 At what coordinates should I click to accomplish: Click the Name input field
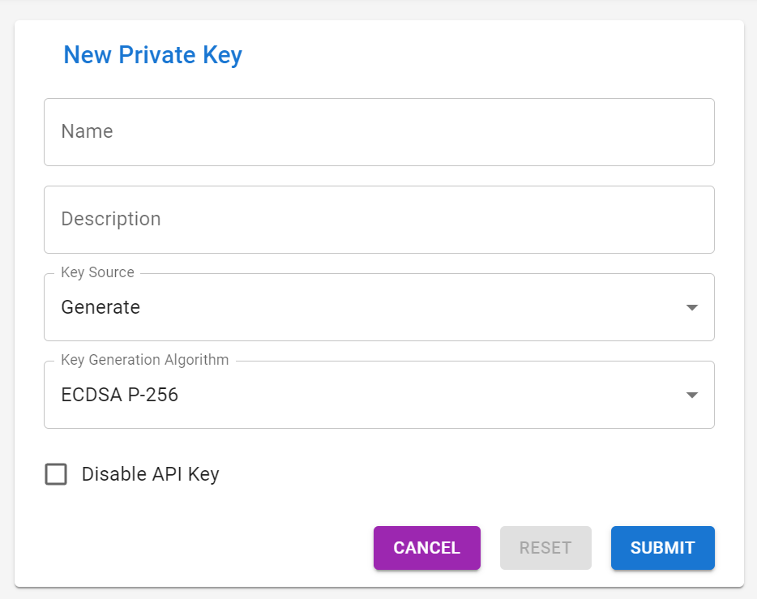(x=378, y=131)
